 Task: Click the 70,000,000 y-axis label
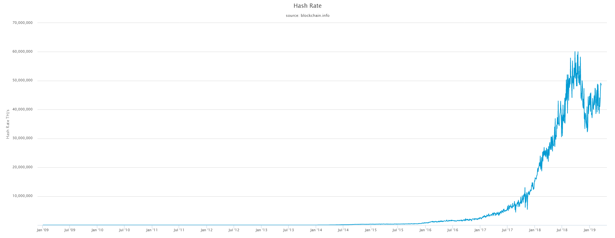[23, 23]
